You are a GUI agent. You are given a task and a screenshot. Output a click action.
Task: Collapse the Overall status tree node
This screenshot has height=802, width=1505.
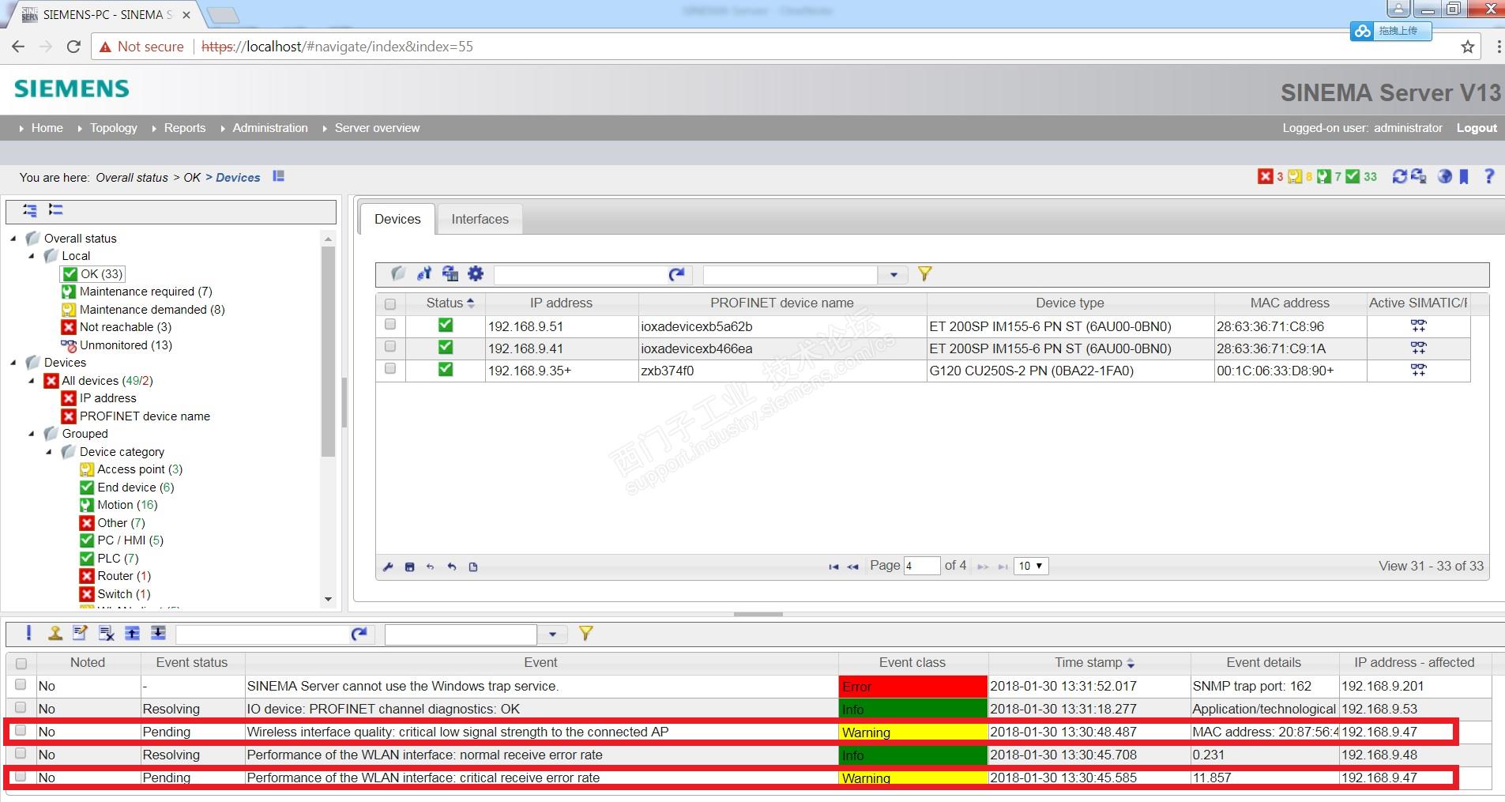coord(13,238)
